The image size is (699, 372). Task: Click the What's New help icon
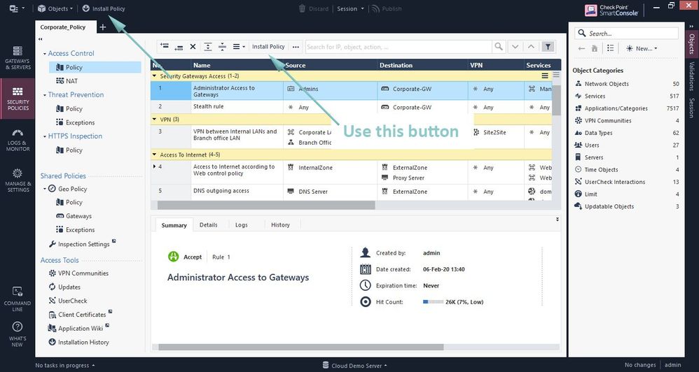(x=18, y=331)
